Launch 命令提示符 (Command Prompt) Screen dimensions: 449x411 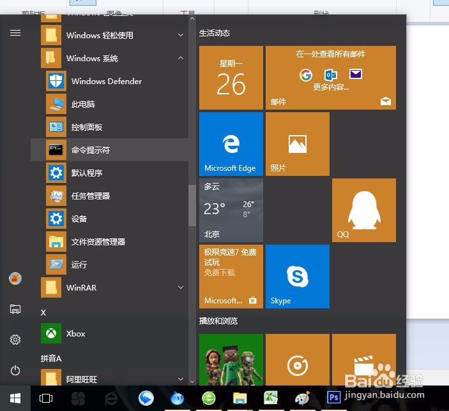109,150
